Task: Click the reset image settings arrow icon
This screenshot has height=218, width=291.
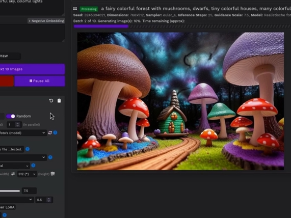Action: point(51,100)
